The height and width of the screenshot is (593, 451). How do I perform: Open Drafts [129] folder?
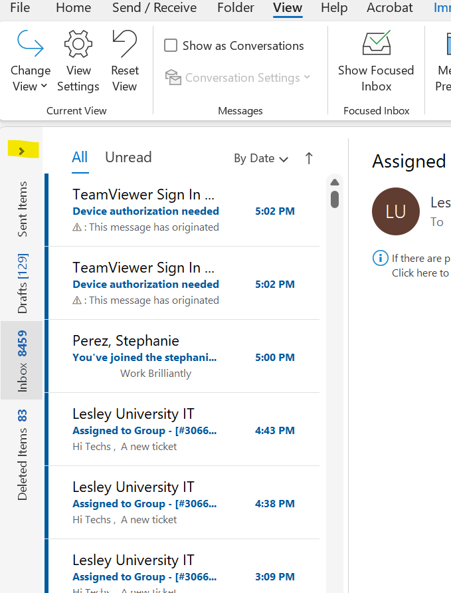coord(23,283)
